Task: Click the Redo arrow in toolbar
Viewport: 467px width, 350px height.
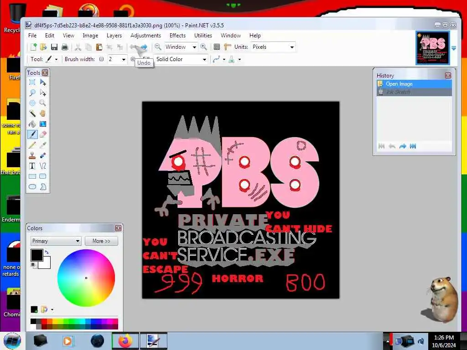Action: pos(144,47)
